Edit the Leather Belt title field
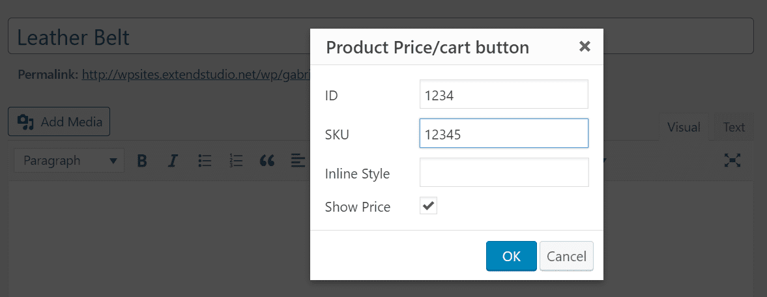Viewport: 767px width, 297px height. tap(381, 36)
